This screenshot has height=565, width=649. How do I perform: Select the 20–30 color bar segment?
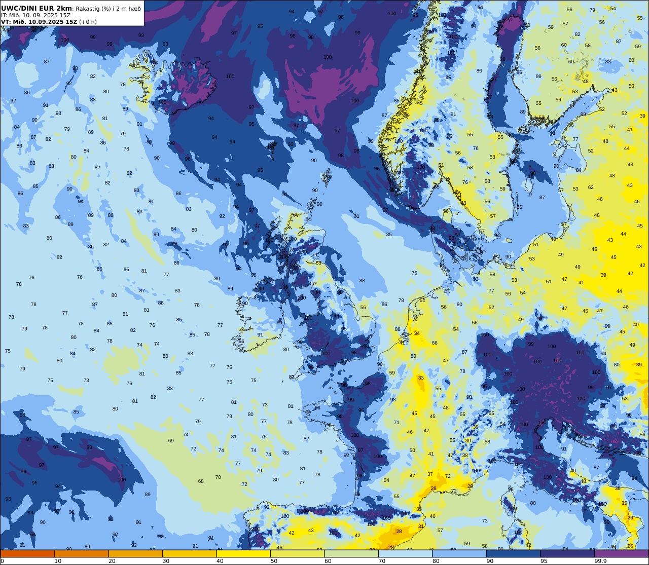(135, 554)
